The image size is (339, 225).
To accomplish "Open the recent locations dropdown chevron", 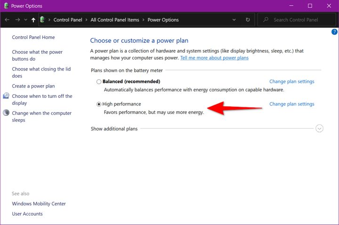I will coord(25,20).
